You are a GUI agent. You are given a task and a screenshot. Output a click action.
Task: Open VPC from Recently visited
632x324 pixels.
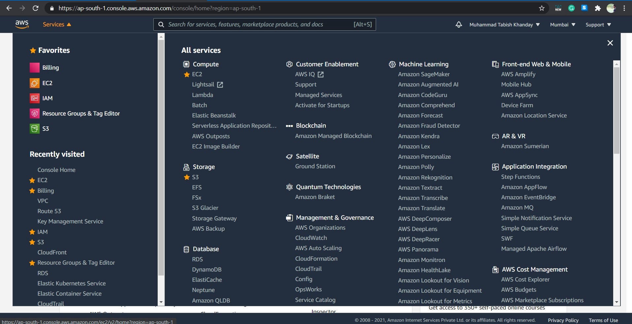pyautogui.click(x=43, y=201)
